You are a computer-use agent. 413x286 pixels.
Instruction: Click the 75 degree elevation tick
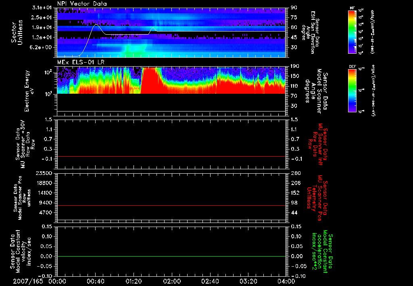pos(294,17)
